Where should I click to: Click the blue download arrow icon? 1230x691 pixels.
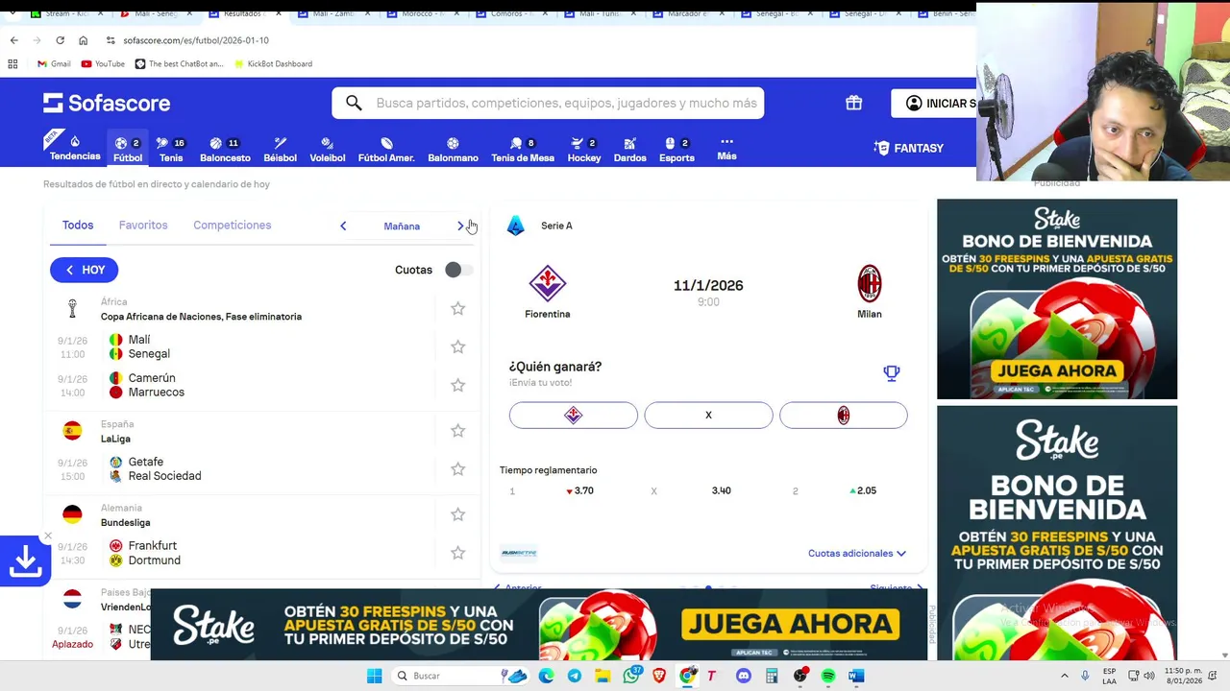(25, 561)
